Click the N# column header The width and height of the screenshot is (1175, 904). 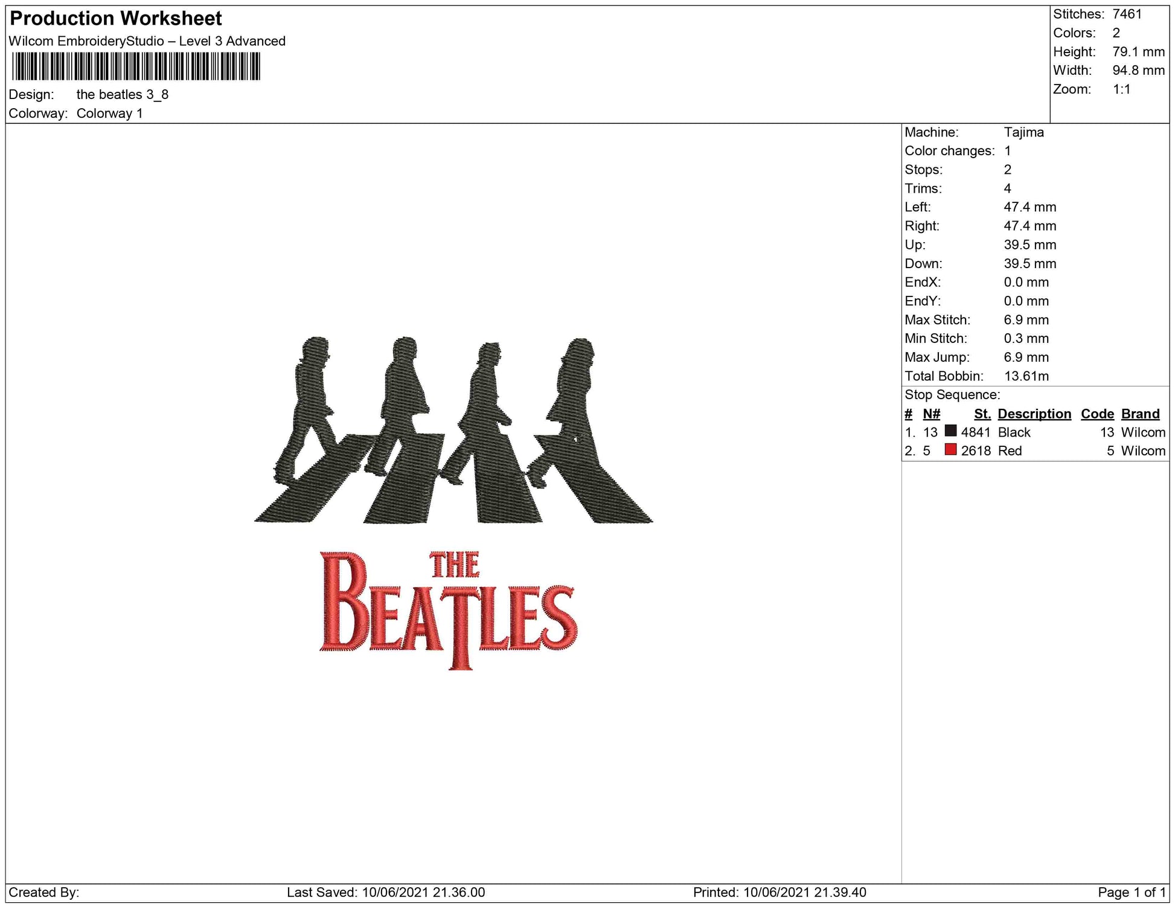pos(931,414)
